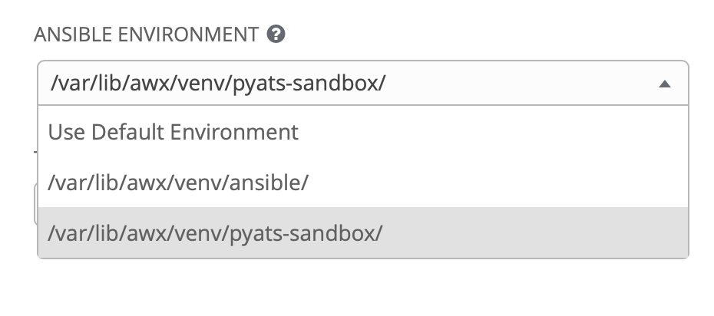This screenshot has height=316, width=714.
Task: Click the Ansible Environment select box
Action: (345, 83)
